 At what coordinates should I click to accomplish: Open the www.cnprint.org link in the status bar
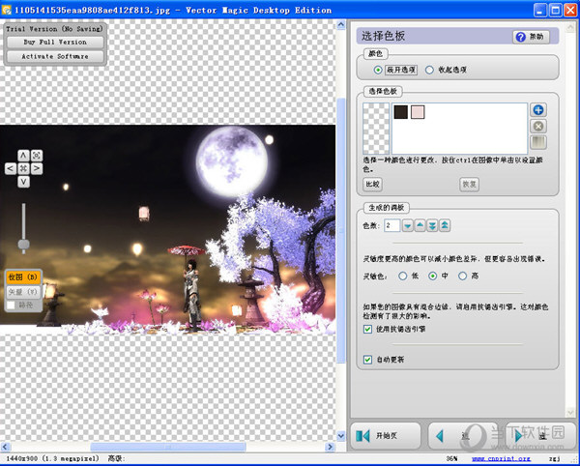[x=501, y=458]
